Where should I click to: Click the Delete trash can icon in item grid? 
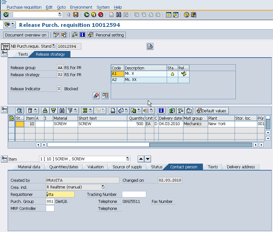(x=29, y=111)
